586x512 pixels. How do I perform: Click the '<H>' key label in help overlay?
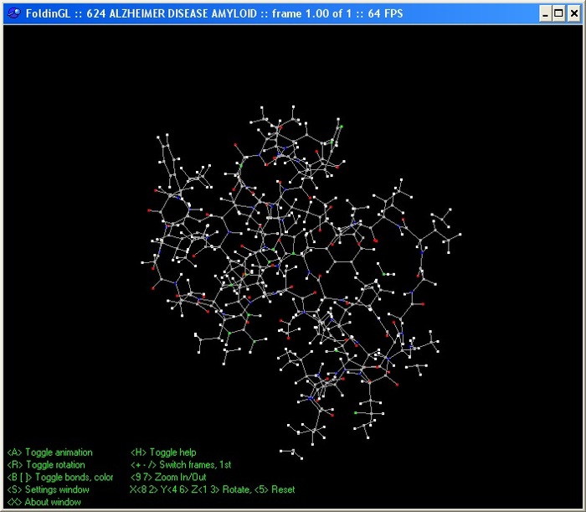click(138, 453)
